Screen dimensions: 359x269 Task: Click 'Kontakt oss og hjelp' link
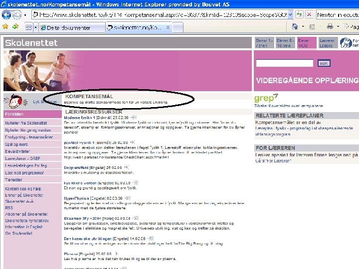[23, 189]
